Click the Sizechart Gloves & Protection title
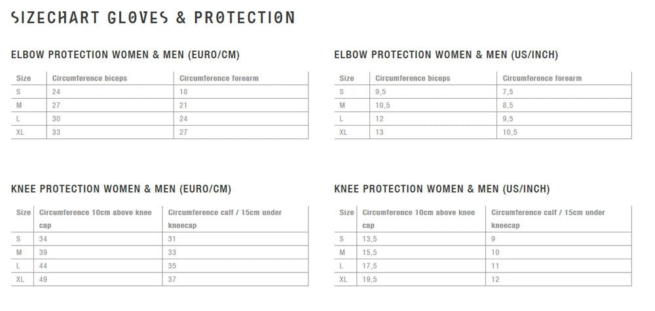 pos(153,18)
